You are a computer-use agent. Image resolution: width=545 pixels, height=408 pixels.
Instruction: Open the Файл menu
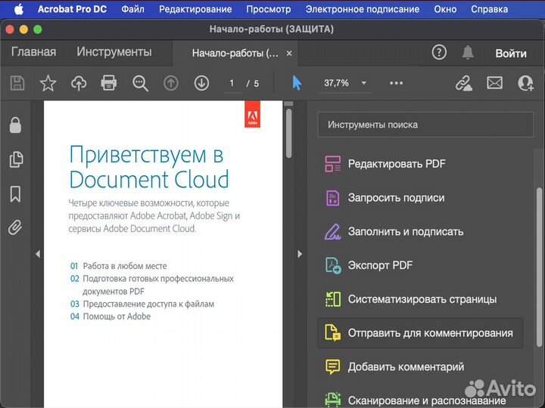click(x=132, y=9)
